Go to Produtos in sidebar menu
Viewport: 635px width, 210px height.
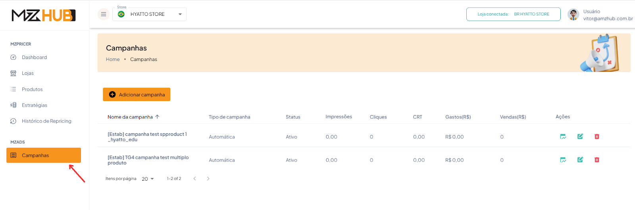32,90
